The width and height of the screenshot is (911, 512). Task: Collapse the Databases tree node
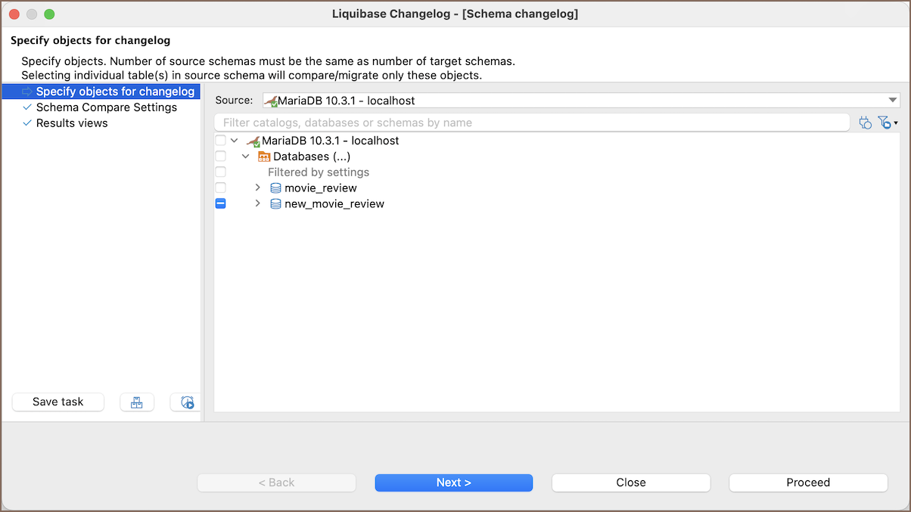point(246,157)
